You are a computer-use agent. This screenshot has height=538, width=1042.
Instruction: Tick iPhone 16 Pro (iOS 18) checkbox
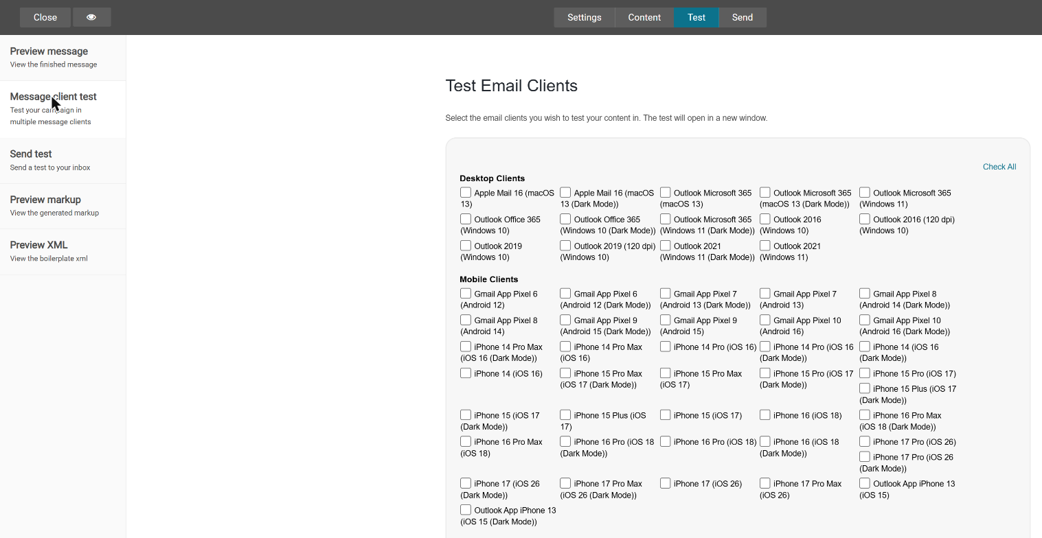point(666,442)
